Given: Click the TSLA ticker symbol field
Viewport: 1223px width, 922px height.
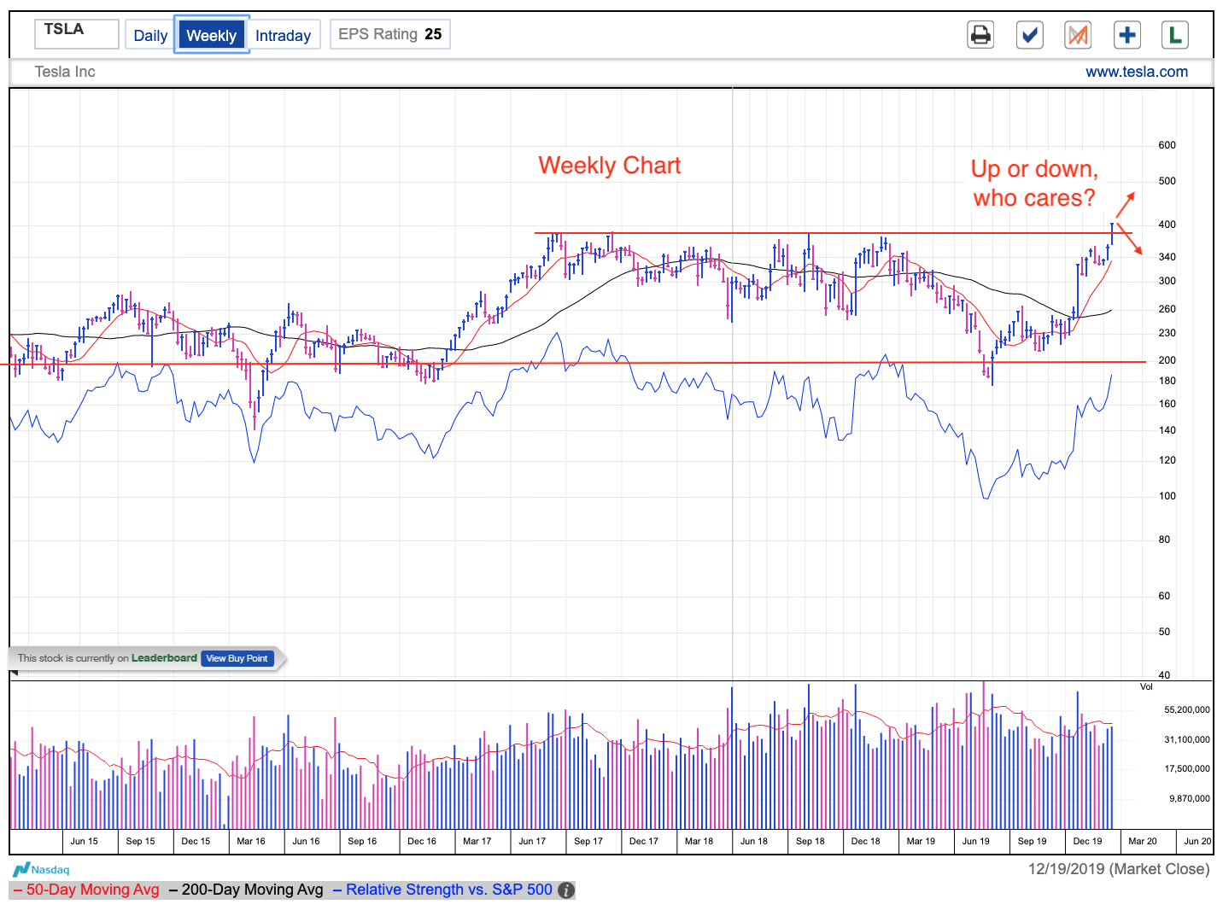Looking at the screenshot, I should [77, 33].
